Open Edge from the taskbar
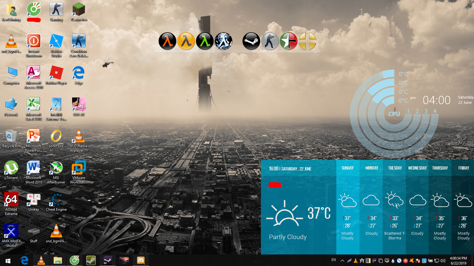Image resolution: width=474 pixels, height=266 pixels. click(x=25, y=260)
